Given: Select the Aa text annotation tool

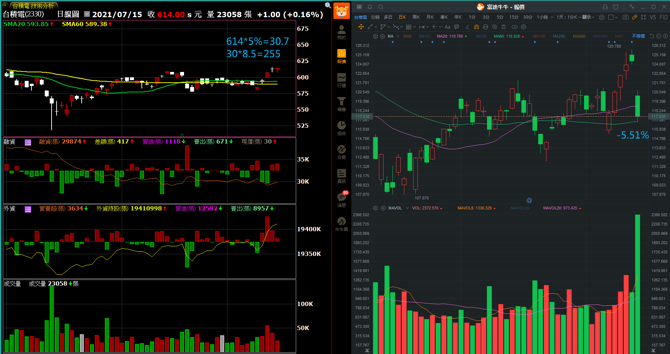Looking at the screenshot, I should pyautogui.click(x=448, y=27).
